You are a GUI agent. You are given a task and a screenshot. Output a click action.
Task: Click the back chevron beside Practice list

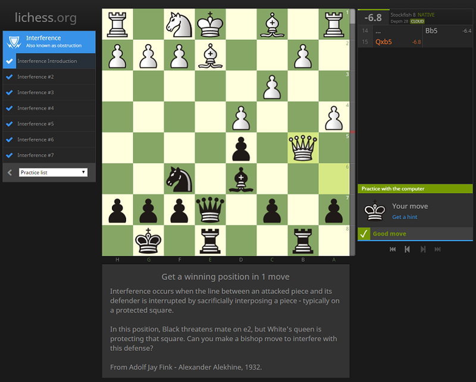tap(10, 173)
